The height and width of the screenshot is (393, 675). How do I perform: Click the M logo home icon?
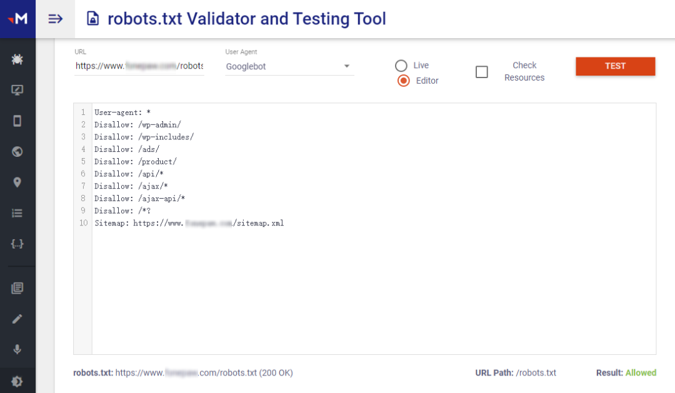pyautogui.click(x=17, y=19)
